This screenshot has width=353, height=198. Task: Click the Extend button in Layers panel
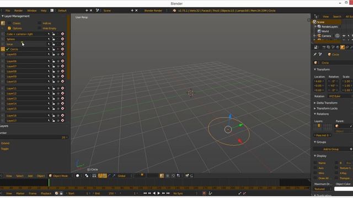[x=6, y=143]
